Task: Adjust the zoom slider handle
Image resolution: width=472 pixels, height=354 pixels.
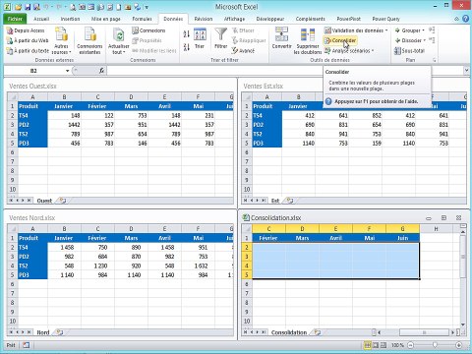Action: [435, 345]
